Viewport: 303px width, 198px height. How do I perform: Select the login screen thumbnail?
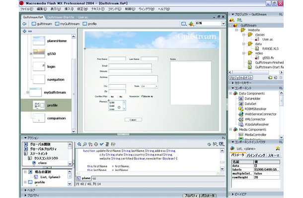39,67
